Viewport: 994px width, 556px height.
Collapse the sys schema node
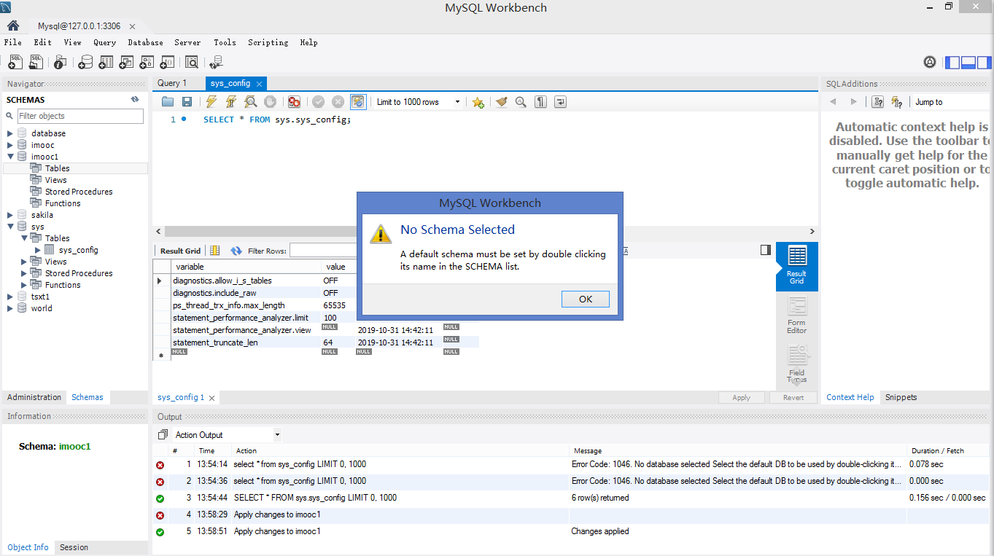(10, 227)
